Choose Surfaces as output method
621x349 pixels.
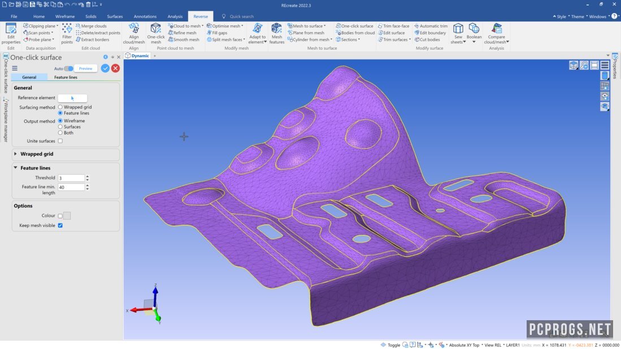60,127
